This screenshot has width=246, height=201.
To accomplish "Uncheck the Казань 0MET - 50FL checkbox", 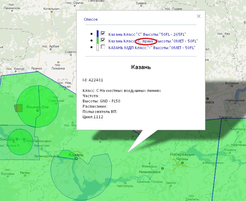I will click(x=103, y=40).
